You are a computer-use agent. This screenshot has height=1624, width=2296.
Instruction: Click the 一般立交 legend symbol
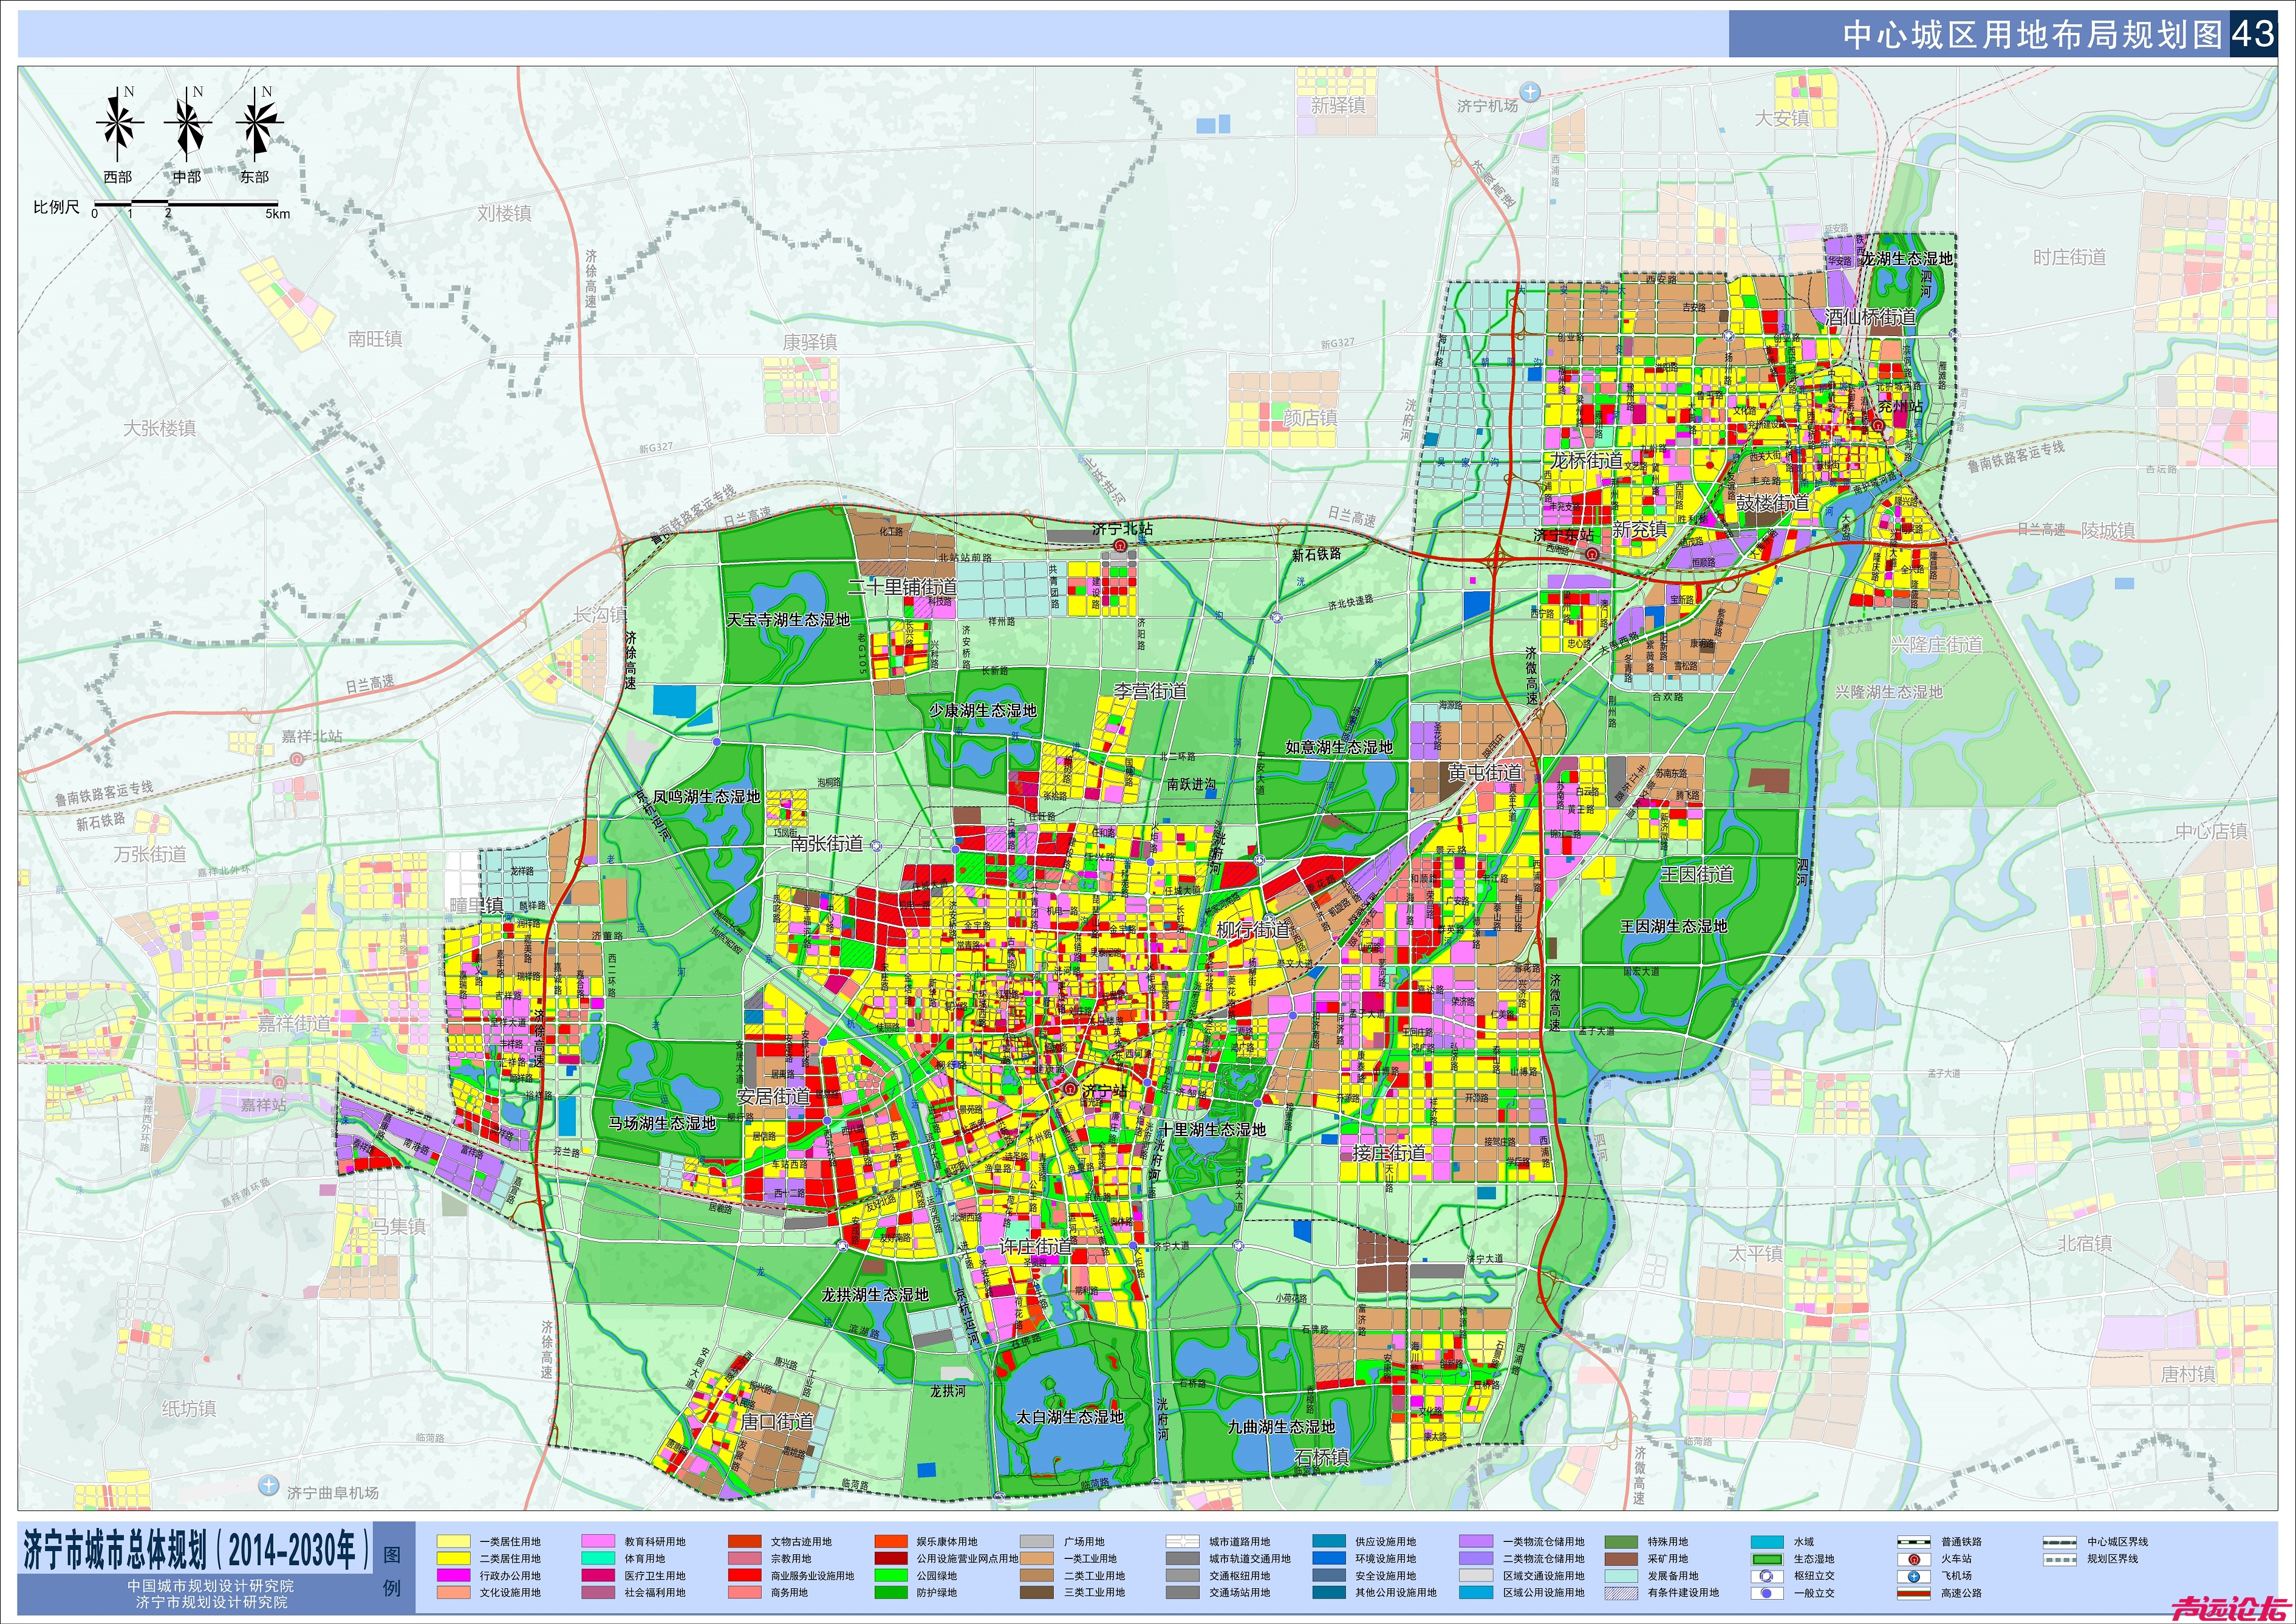pyautogui.click(x=1766, y=1593)
